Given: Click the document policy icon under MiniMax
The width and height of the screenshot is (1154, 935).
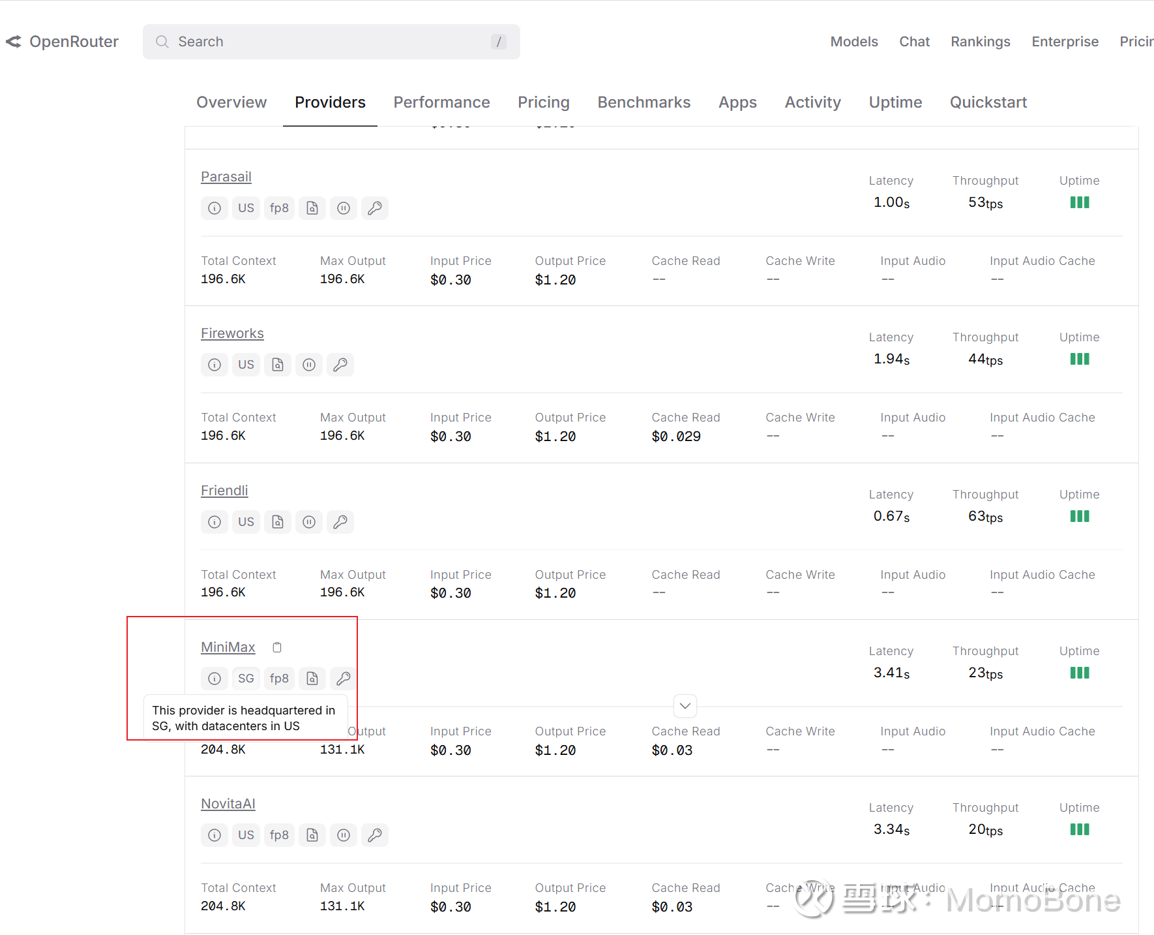Looking at the screenshot, I should 312,679.
